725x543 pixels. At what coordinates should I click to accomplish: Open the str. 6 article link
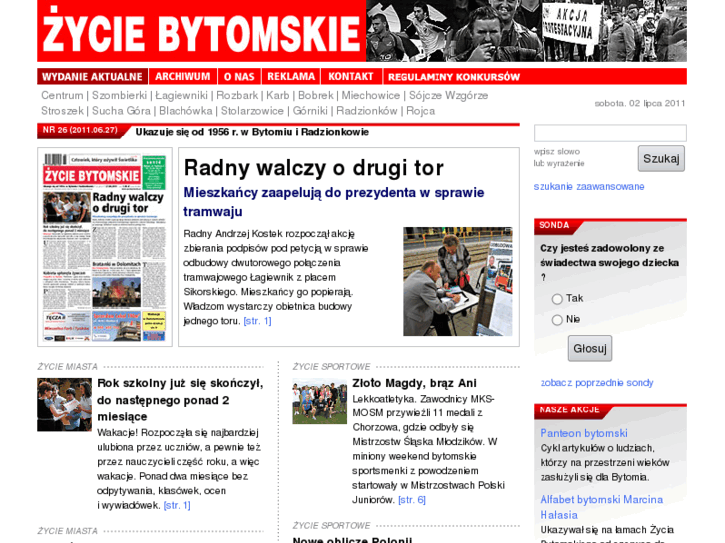click(412, 500)
